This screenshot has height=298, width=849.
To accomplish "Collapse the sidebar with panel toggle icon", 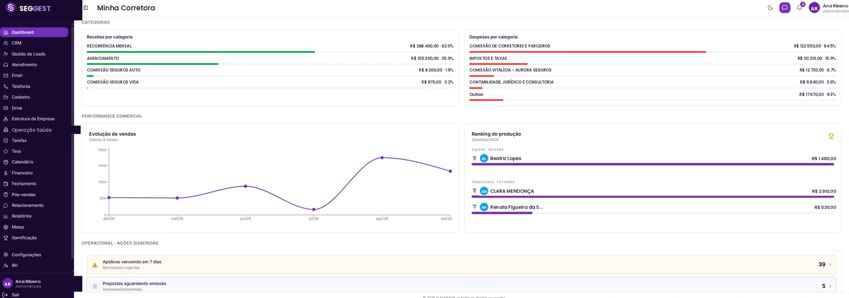I will click(86, 8).
